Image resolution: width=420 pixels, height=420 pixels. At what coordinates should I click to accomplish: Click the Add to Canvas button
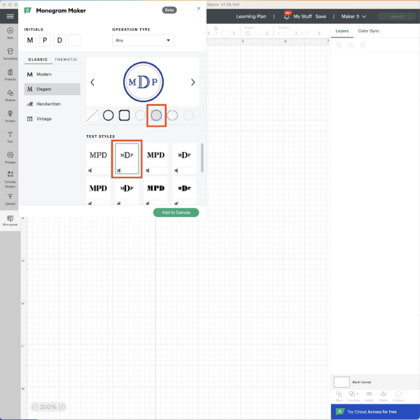[x=176, y=212]
